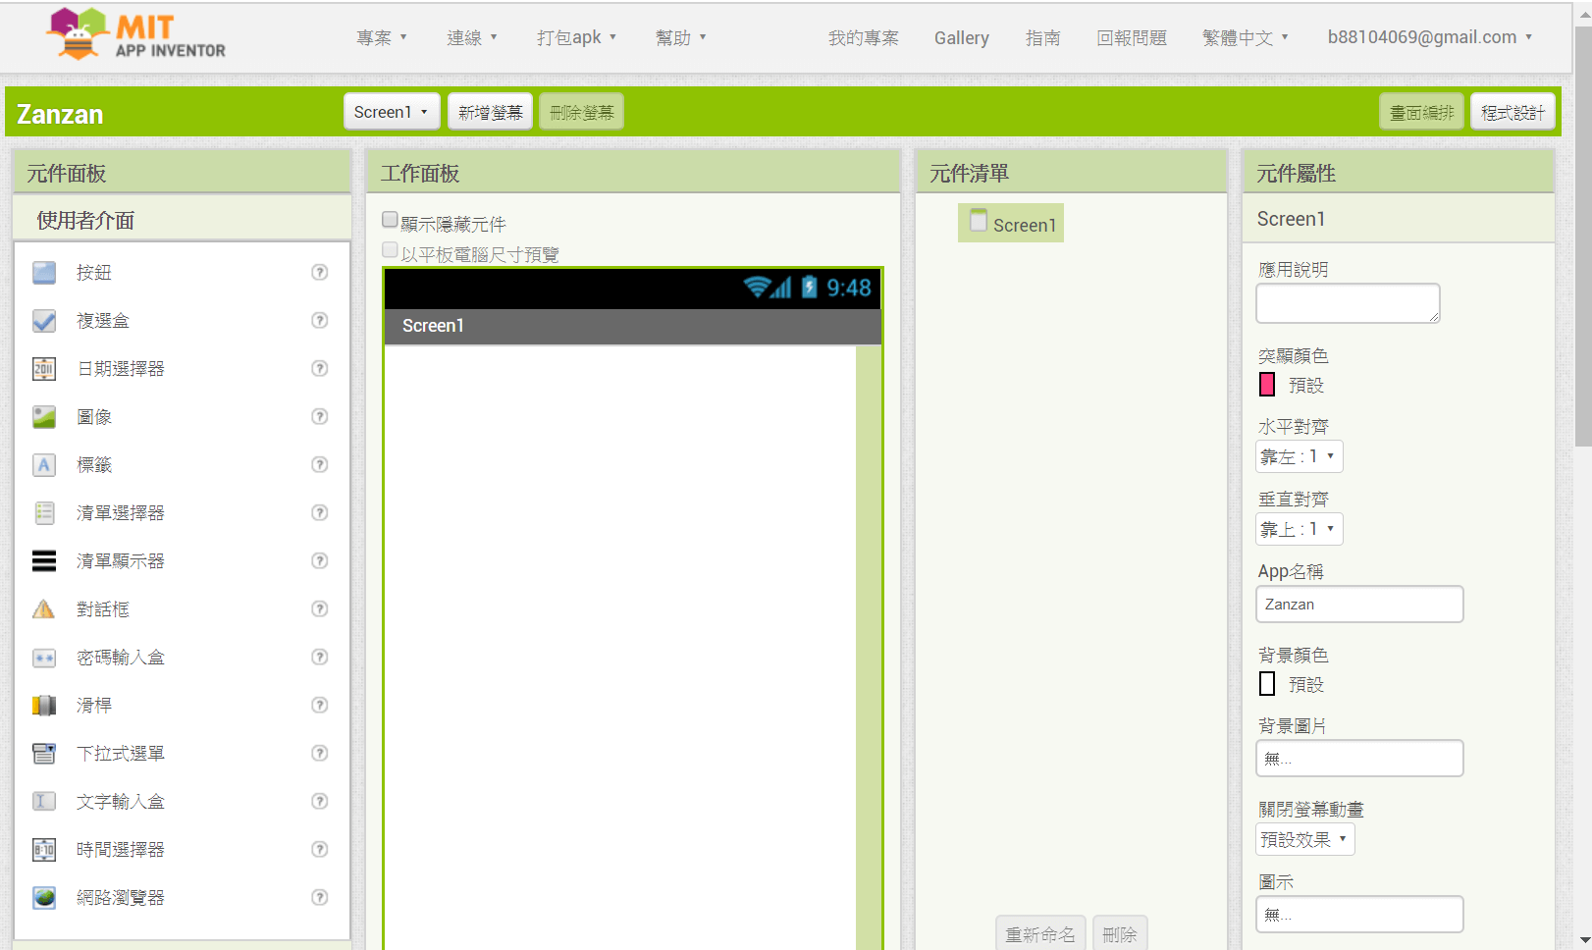
Task: Go to 我的專案
Action: coord(863,38)
